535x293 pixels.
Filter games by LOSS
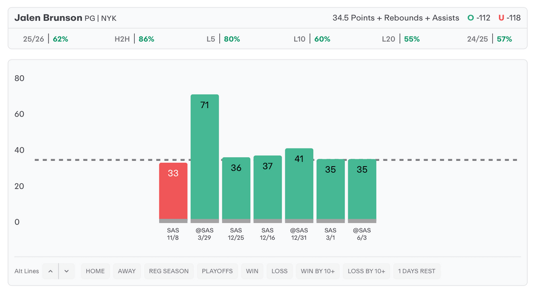point(280,271)
